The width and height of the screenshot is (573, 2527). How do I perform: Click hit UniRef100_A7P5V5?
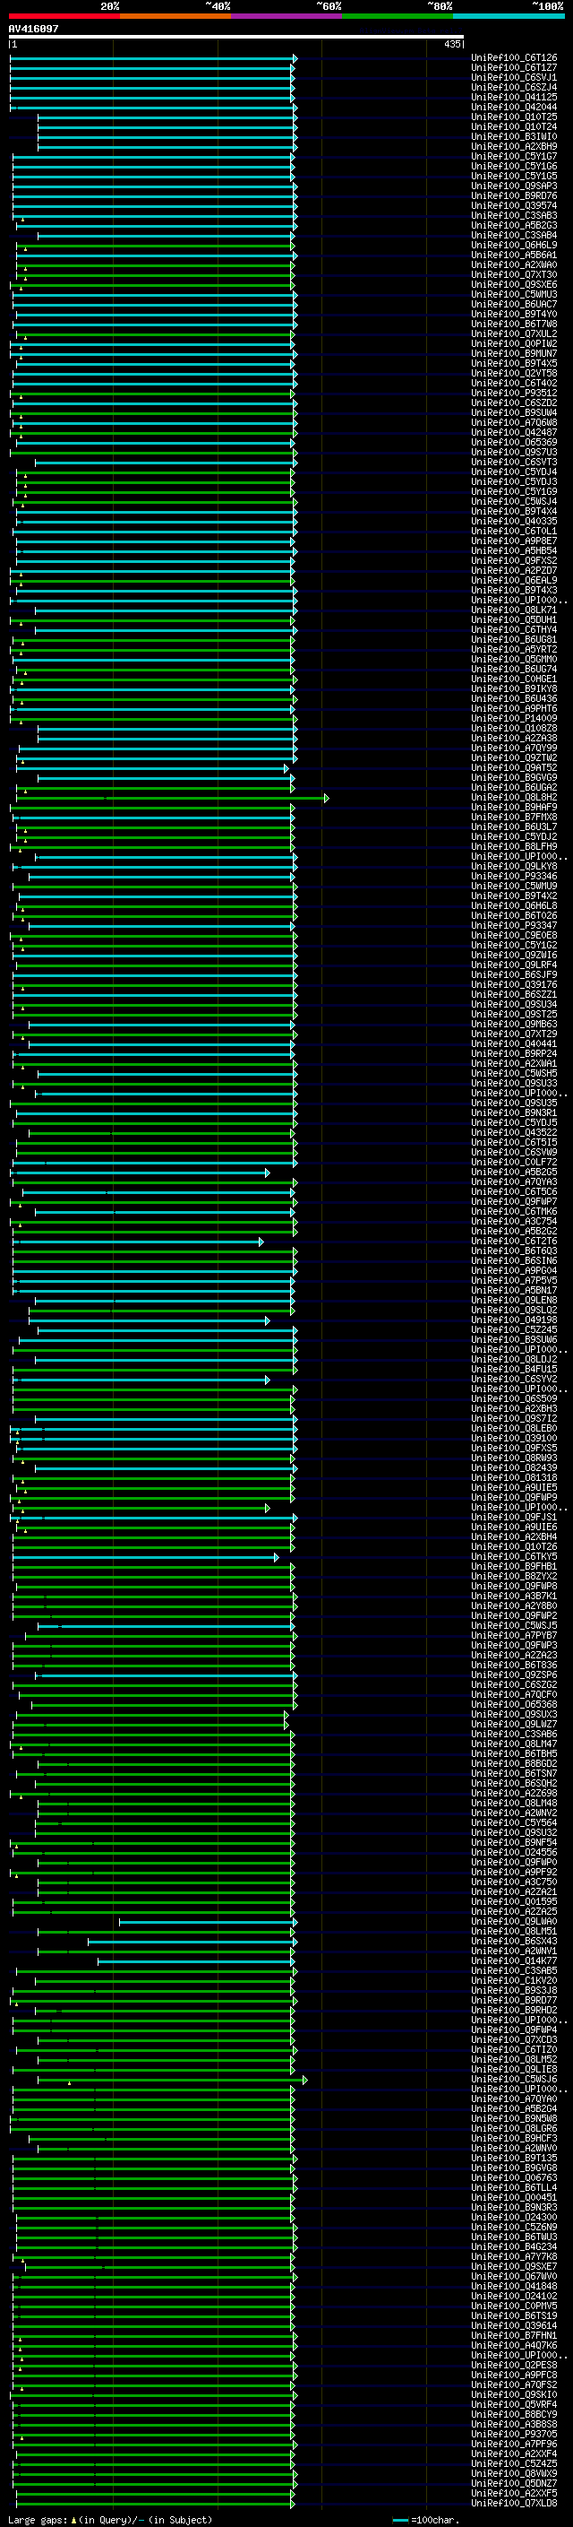[514, 1280]
